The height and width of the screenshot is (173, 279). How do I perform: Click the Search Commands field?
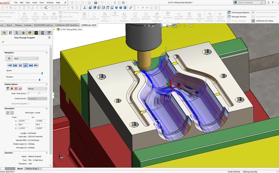[x=249, y=3]
